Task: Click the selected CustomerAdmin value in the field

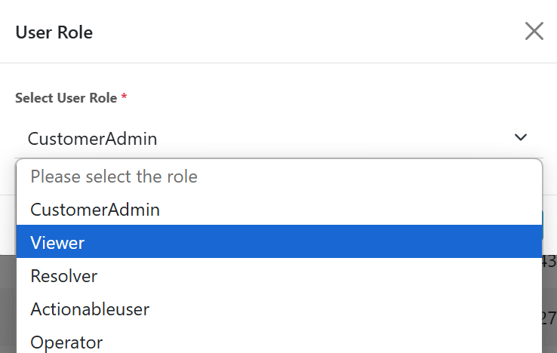Action: click(x=92, y=138)
